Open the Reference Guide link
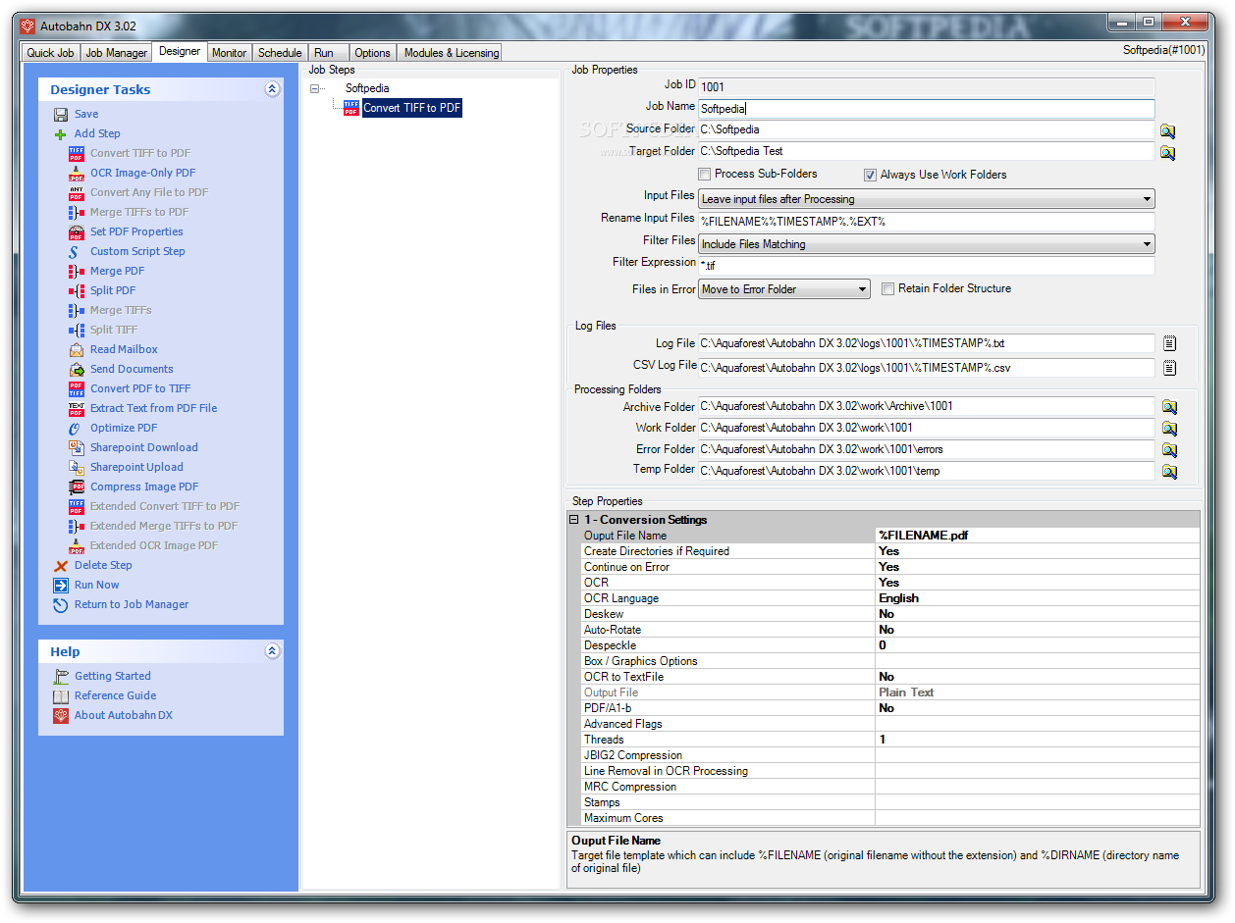 click(116, 695)
